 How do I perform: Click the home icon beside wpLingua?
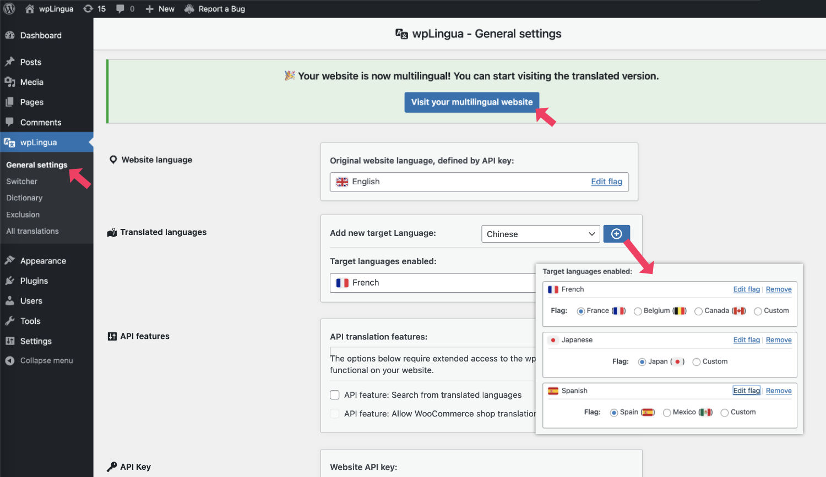[30, 9]
